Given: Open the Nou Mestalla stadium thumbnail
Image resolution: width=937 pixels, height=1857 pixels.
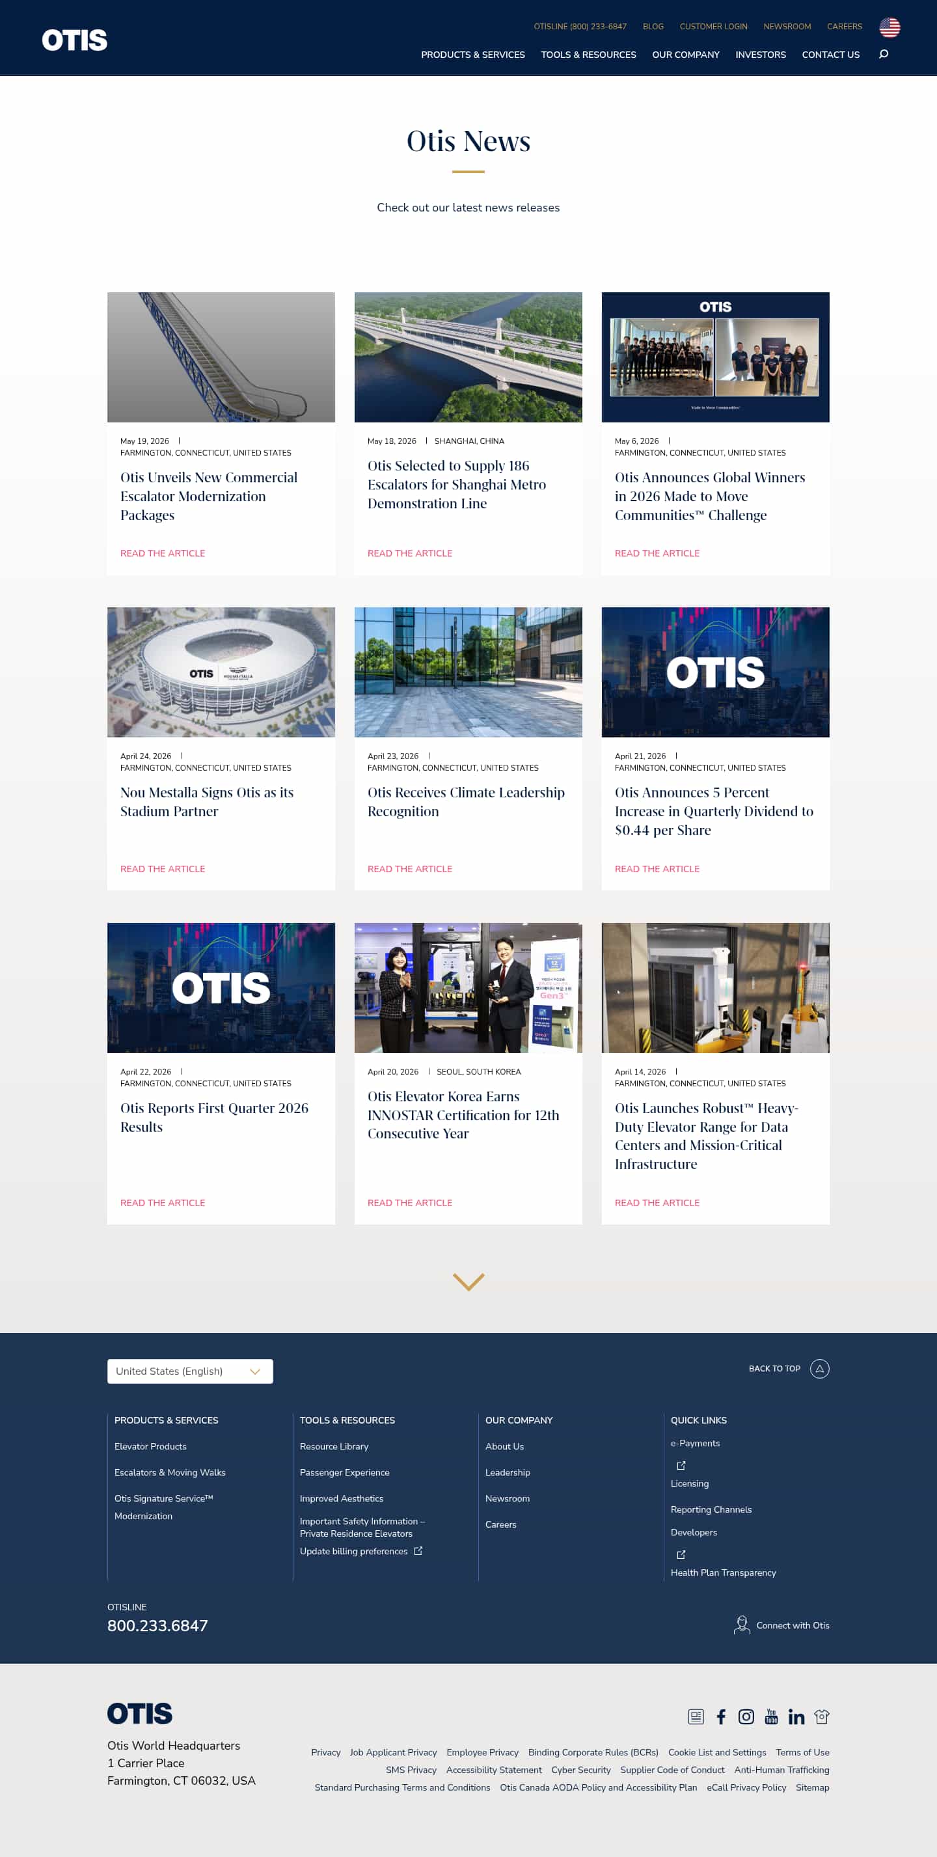Looking at the screenshot, I should click(221, 672).
